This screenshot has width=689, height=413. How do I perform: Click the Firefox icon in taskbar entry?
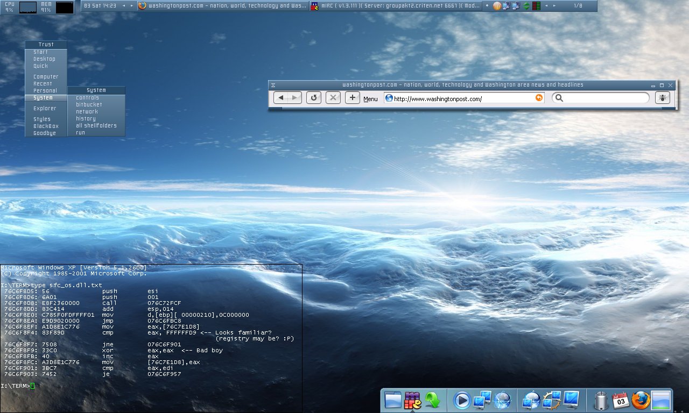(142, 6)
